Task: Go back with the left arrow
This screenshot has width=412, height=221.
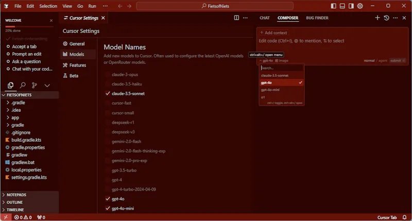Action: coord(120,6)
